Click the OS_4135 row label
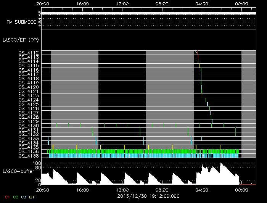267x203 pixels. [29, 147]
